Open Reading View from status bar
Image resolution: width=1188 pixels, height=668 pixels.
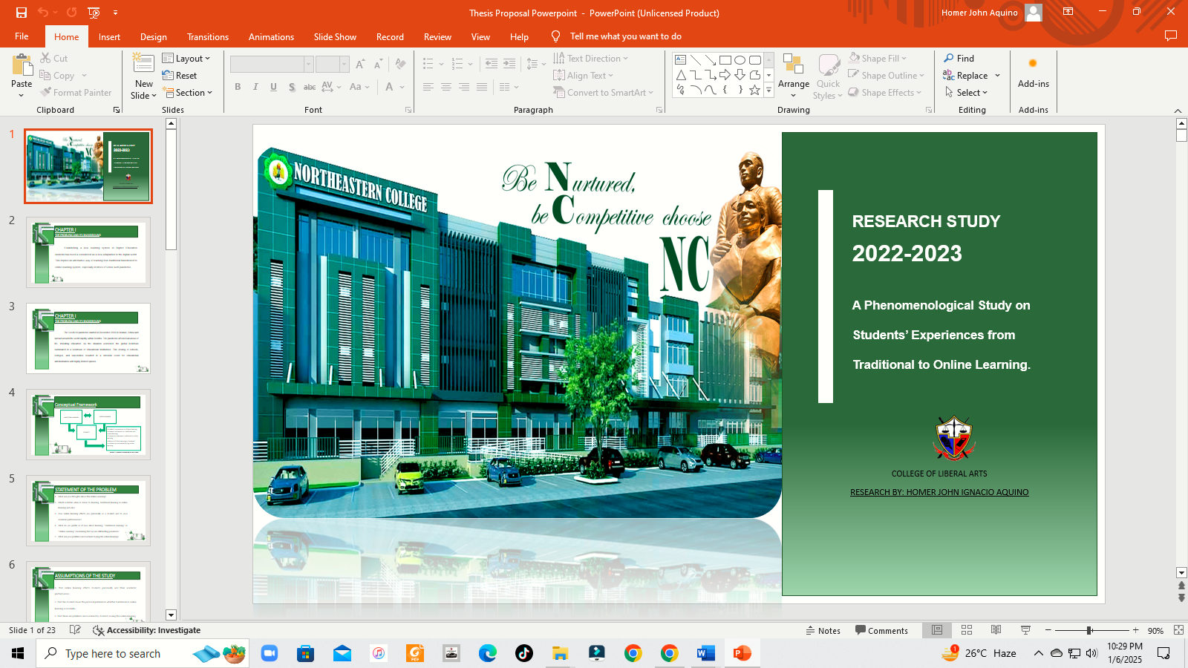point(996,630)
